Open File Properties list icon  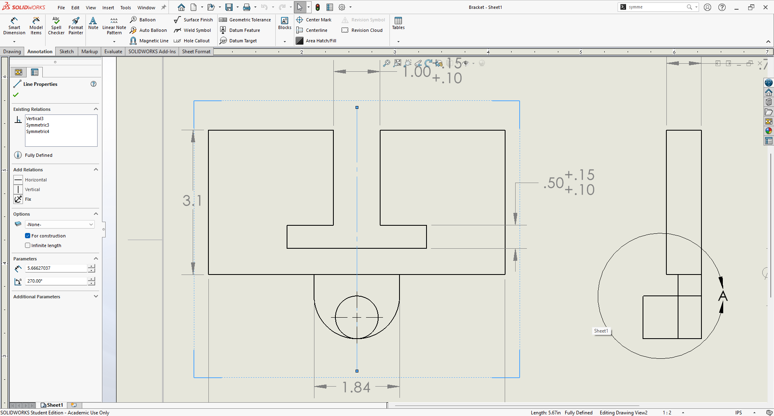(x=330, y=7)
